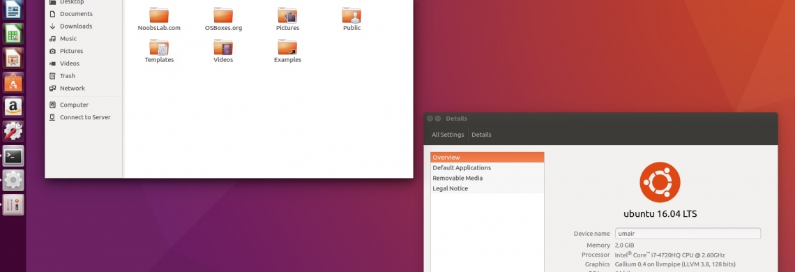Close the Details window
This screenshot has width=795, height=272.
[430, 119]
